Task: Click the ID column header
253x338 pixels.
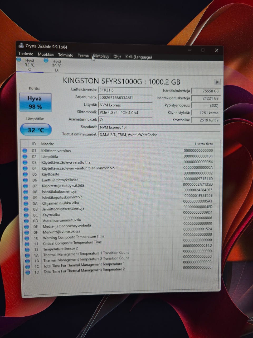Action: [34, 144]
